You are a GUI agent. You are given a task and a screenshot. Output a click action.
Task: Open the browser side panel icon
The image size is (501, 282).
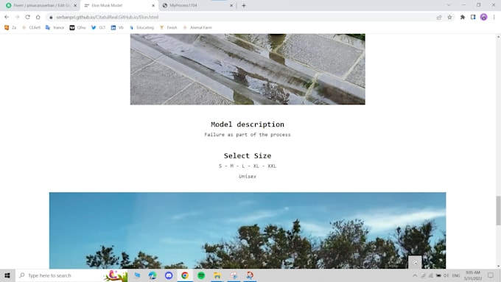pyautogui.click(x=473, y=17)
